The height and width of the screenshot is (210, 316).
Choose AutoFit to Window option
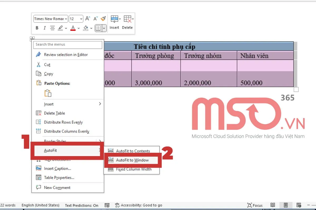coord(132,160)
